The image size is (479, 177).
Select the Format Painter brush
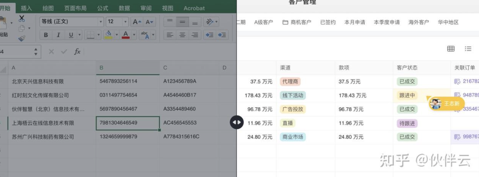[22, 38]
